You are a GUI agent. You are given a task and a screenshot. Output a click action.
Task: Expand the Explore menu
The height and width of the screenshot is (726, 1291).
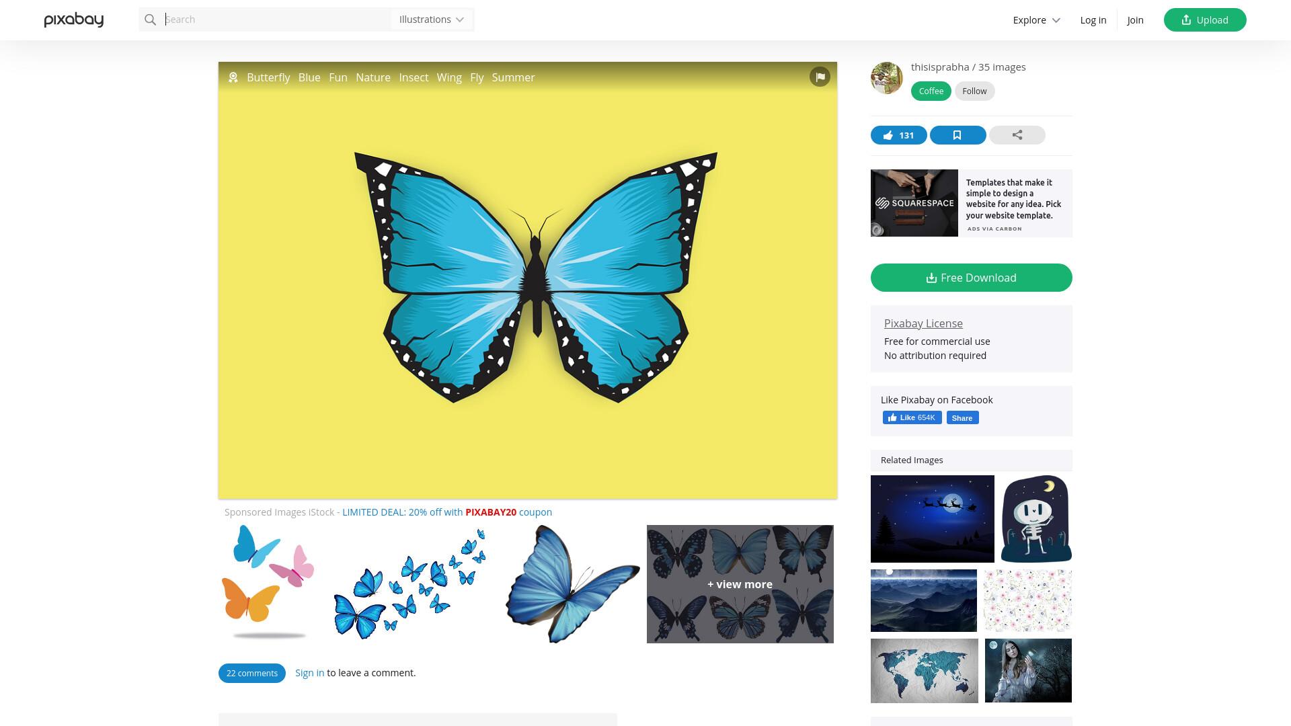click(x=1036, y=20)
